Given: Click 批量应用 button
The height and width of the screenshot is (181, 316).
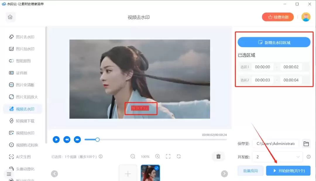Looking at the screenshot, I should click(250, 171).
